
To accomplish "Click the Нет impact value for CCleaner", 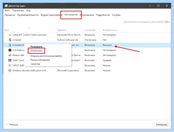I will coord(105,40).
